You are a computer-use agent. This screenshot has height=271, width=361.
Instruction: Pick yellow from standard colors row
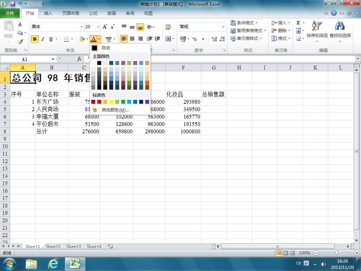111,102
